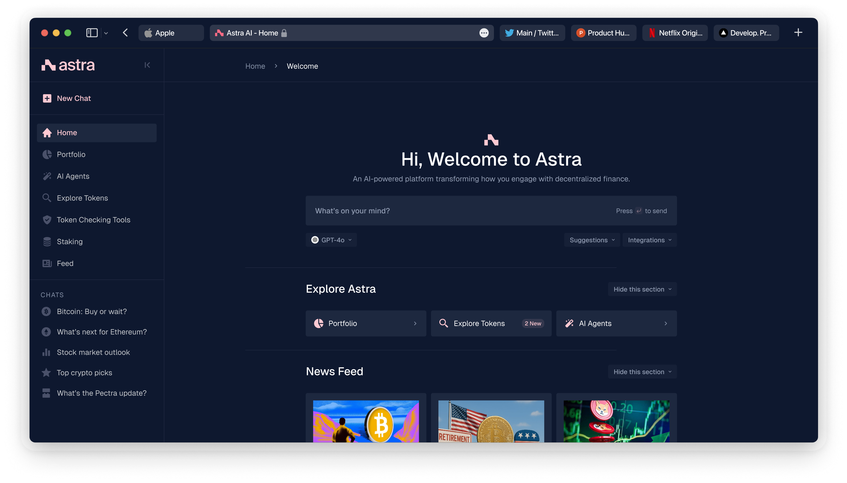Click the OpenAI logo beside GPT-4o
The width and height of the screenshot is (847, 483).
pyautogui.click(x=315, y=240)
